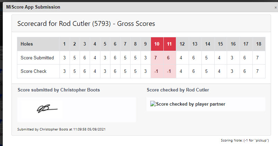Click the Score Submitted row label
The height and width of the screenshot is (146, 278).
[37, 58]
